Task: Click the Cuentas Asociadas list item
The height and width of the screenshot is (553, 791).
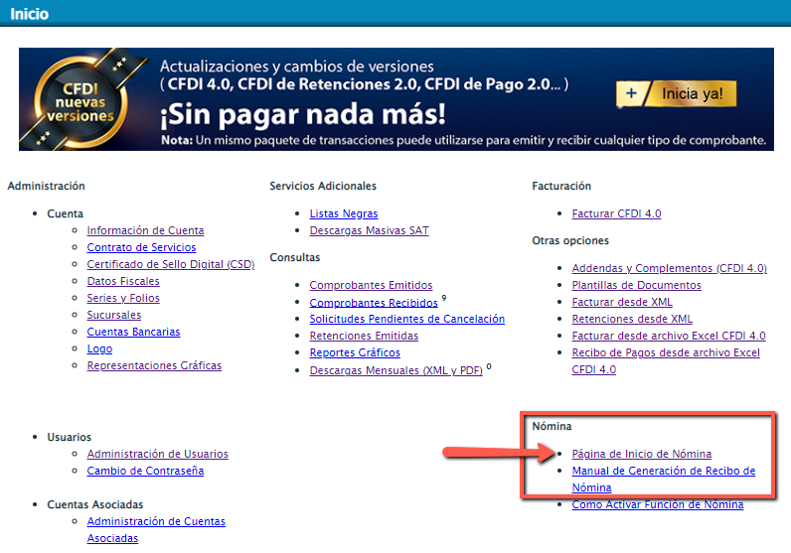Action: point(94,504)
